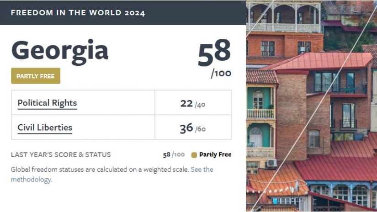Click the air conditioner unit in the photo
The width and height of the screenshot is (377, 212).
pos(271,163)
